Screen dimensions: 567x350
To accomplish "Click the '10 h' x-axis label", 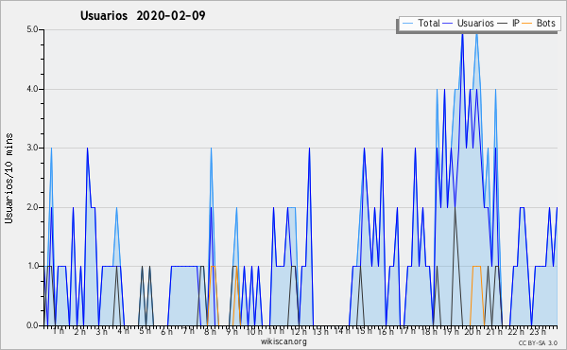I will coord(254,331).
